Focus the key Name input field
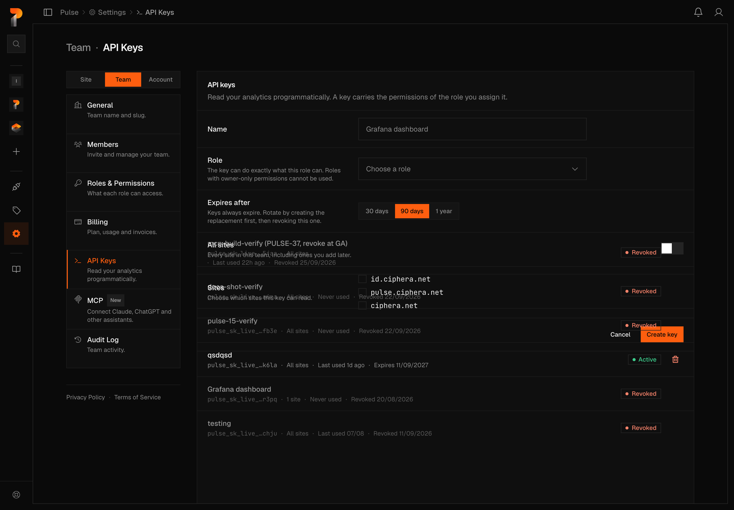 (472, 129)
